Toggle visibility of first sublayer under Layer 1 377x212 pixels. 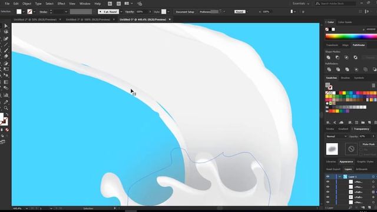coord(328,182)
